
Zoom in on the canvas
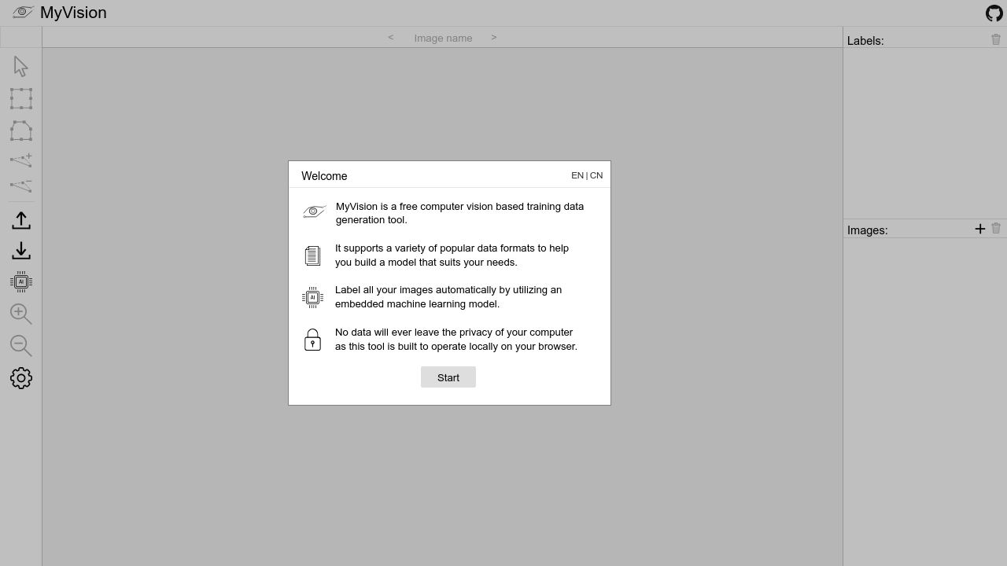click(20, 314)
